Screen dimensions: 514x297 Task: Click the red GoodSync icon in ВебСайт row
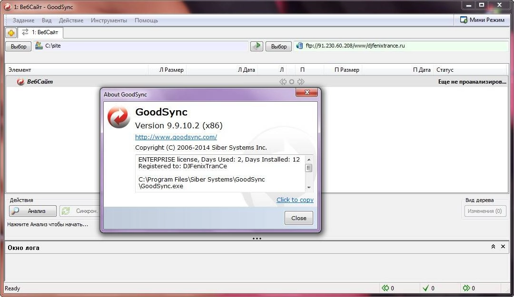pyautogui.click(x=20, y=82)
